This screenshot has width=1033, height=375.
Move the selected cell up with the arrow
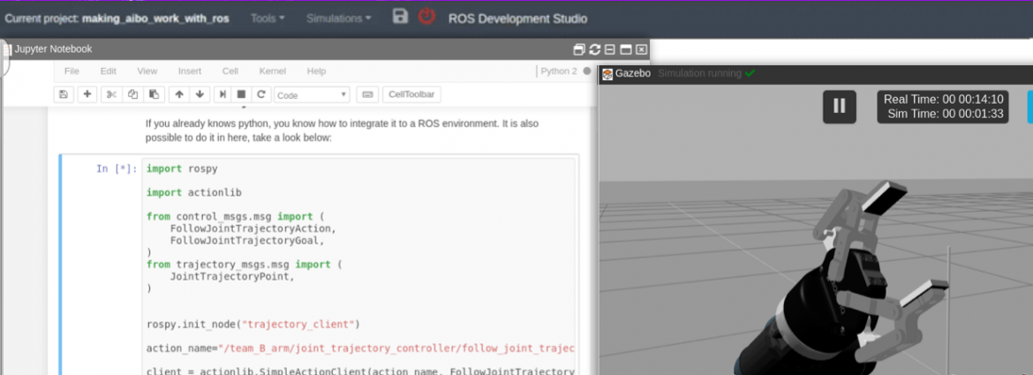178,94
